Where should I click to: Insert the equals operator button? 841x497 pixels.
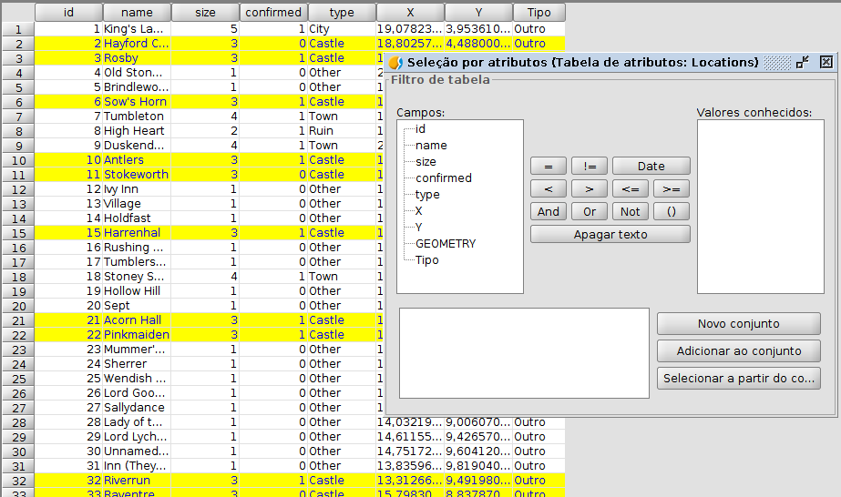[x=548, y=167]
